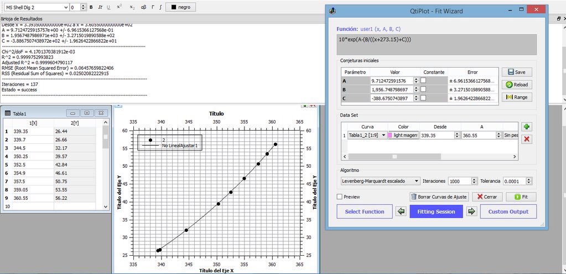Viewport: 566px width, 274px height.
Task: Click the Iteraciones 1000 field
Action: pyautogui.click(x=460, y=181)
